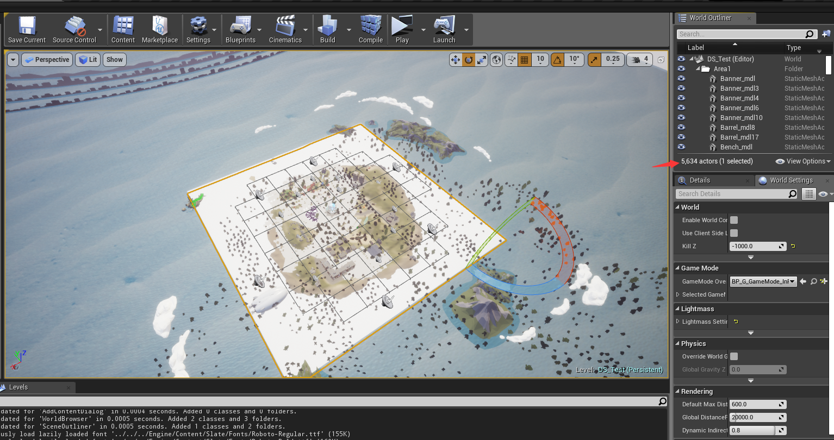Create new GameMode blueprint plus icon

pyautogui.click(x=824, y=281)
